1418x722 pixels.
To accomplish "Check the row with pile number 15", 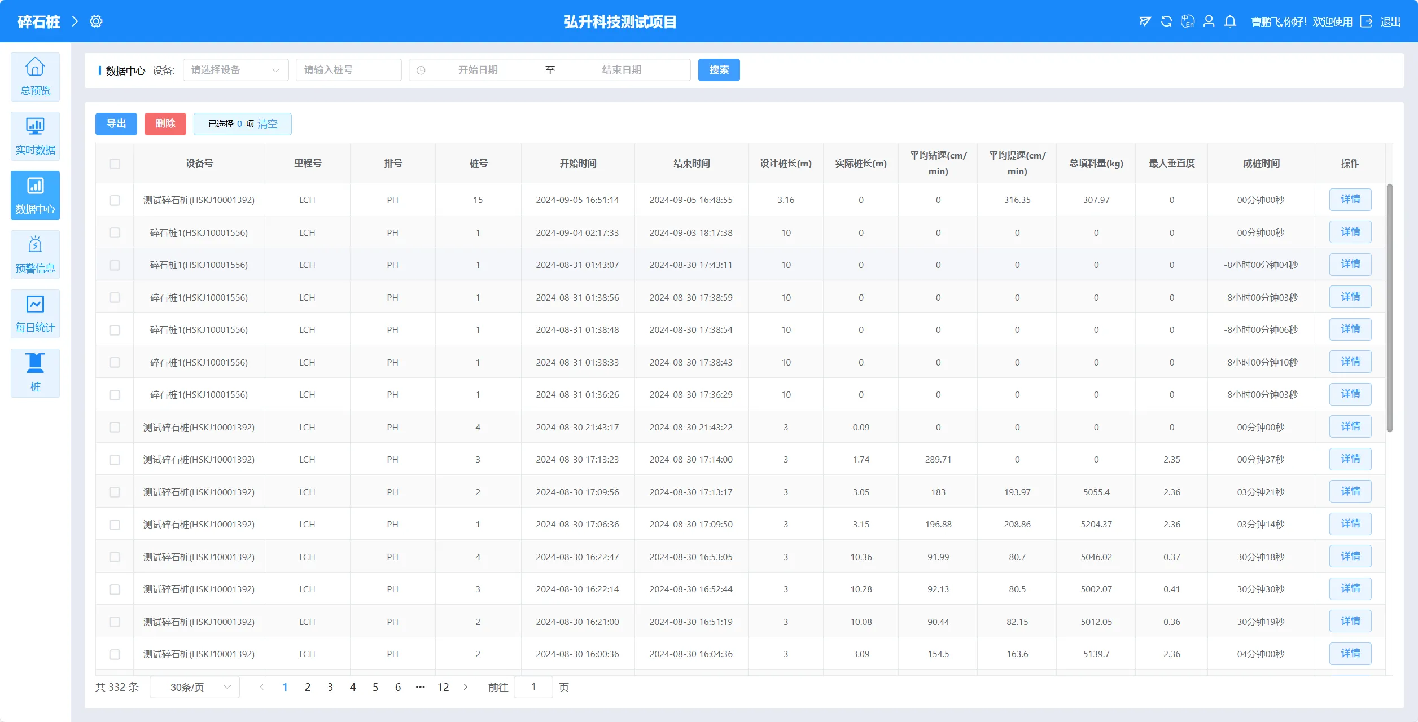I will 115,200.
